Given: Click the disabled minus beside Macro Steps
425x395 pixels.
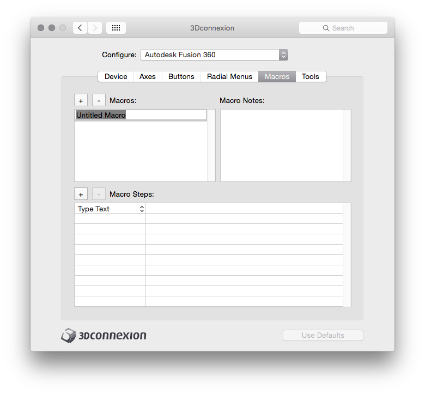Looking at the screenshot, I should click(x=99, y=195).
